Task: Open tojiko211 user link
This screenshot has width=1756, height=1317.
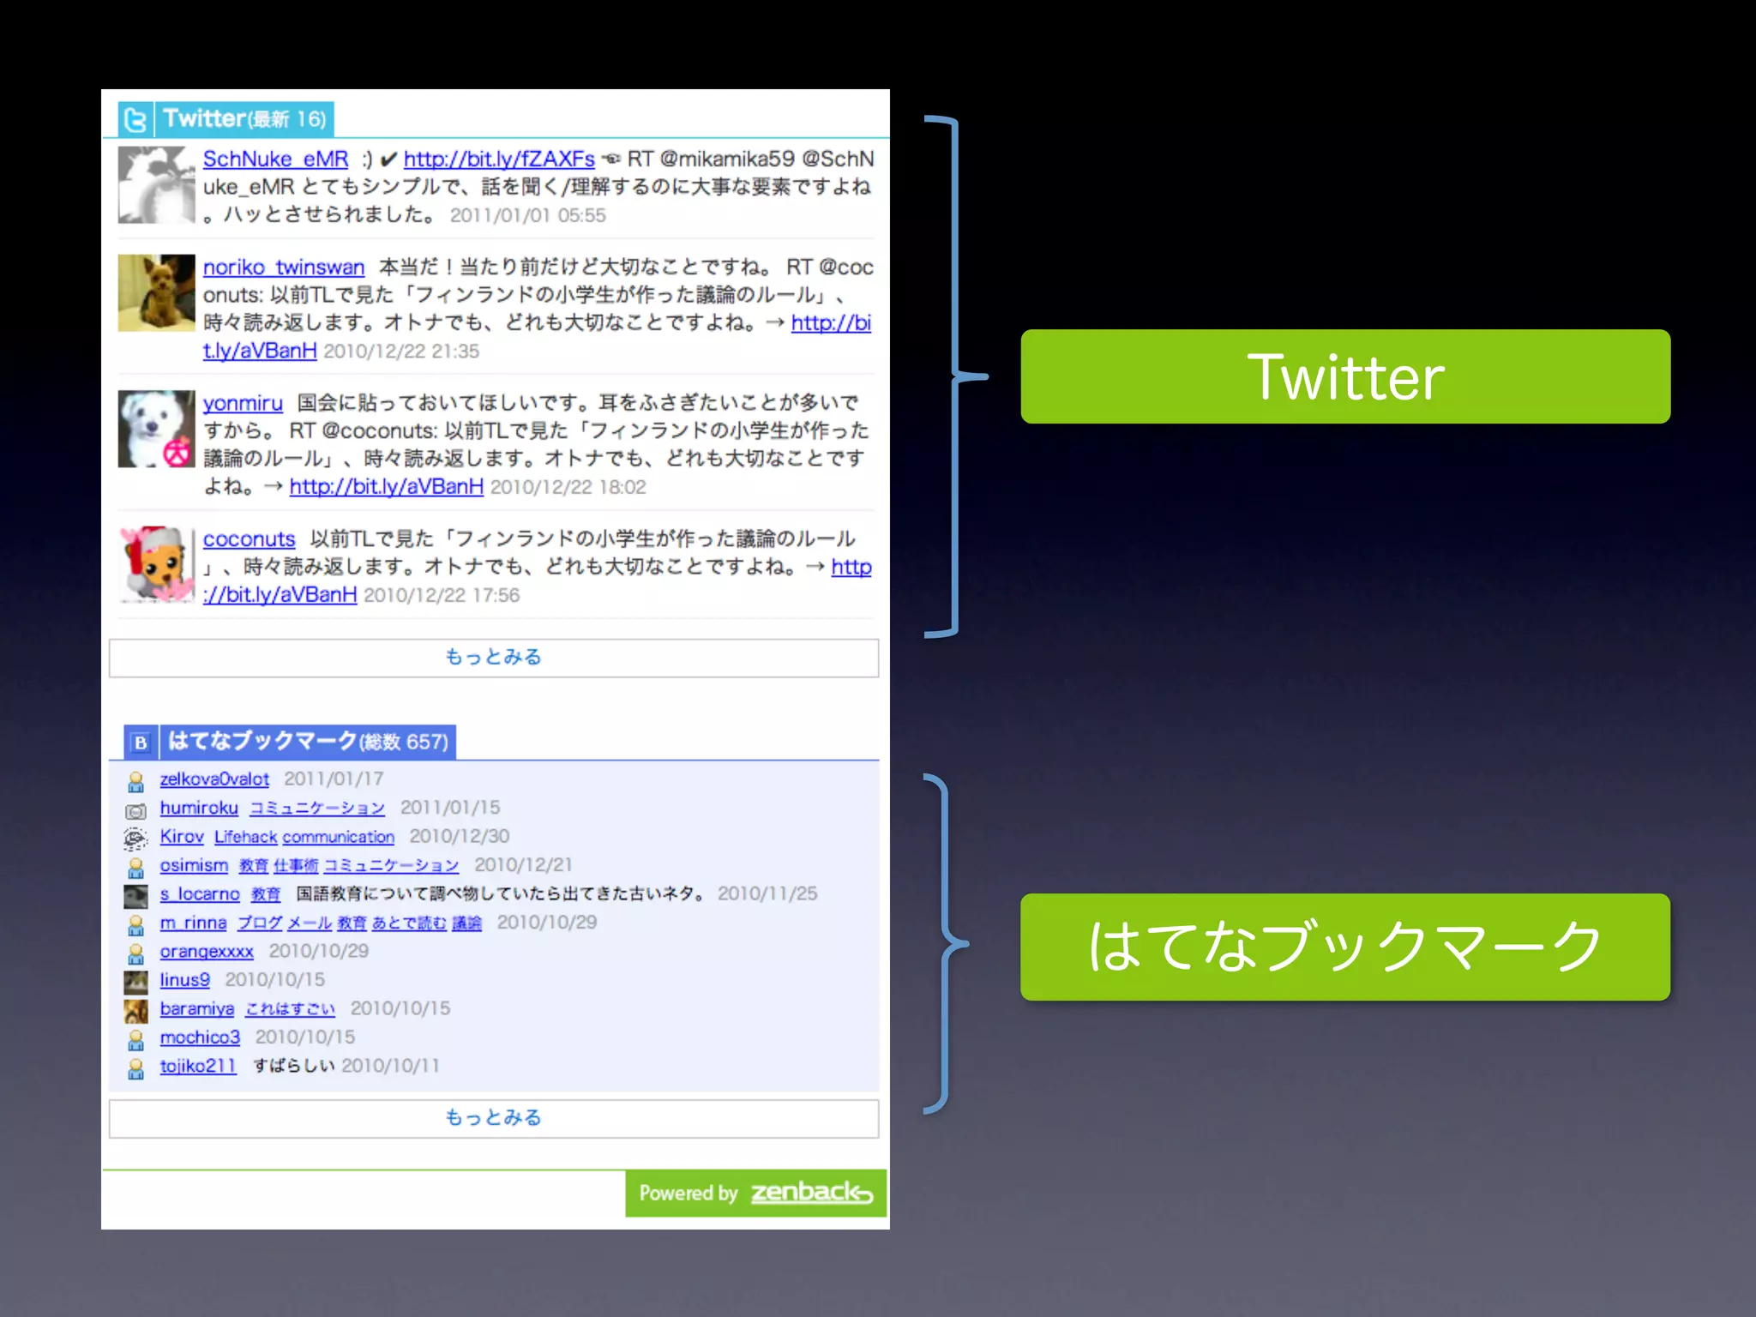Action: coord(198,1067)
